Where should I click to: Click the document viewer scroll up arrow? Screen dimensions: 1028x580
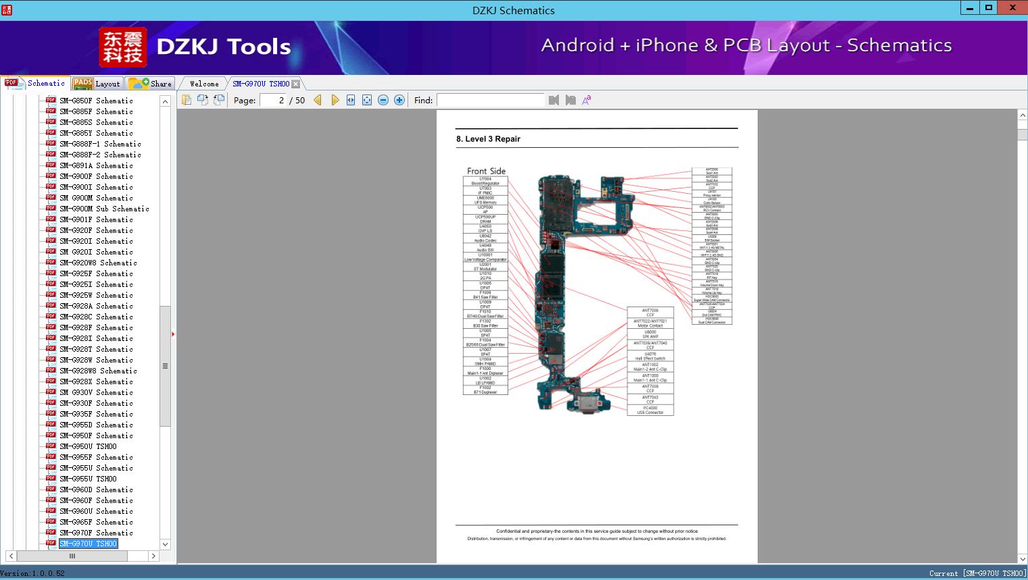coord(1023,115)
